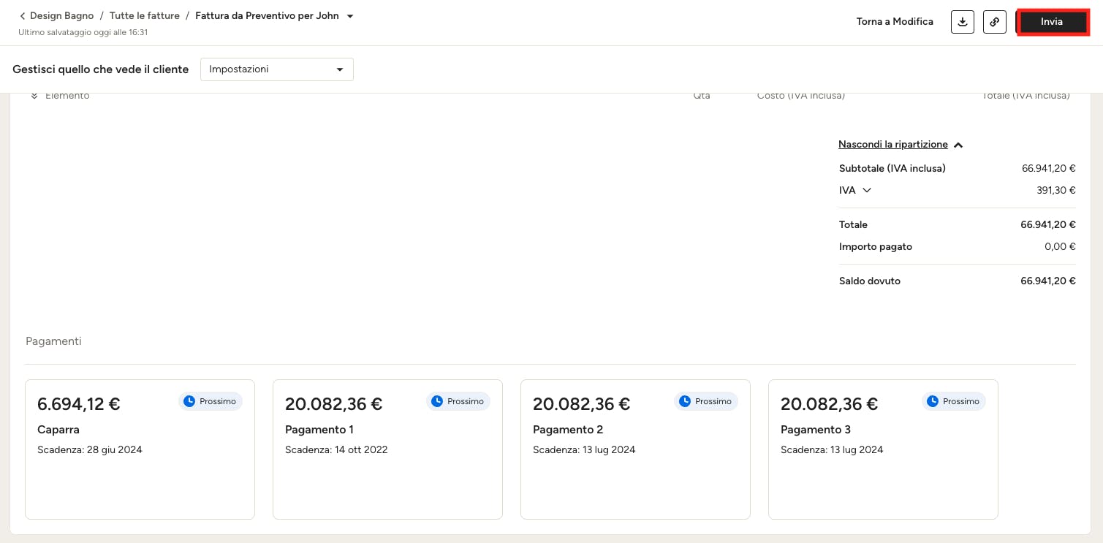Open Design Bagno breadcrumb link
Screen dimensions: 1103x543
coord(62,16)
